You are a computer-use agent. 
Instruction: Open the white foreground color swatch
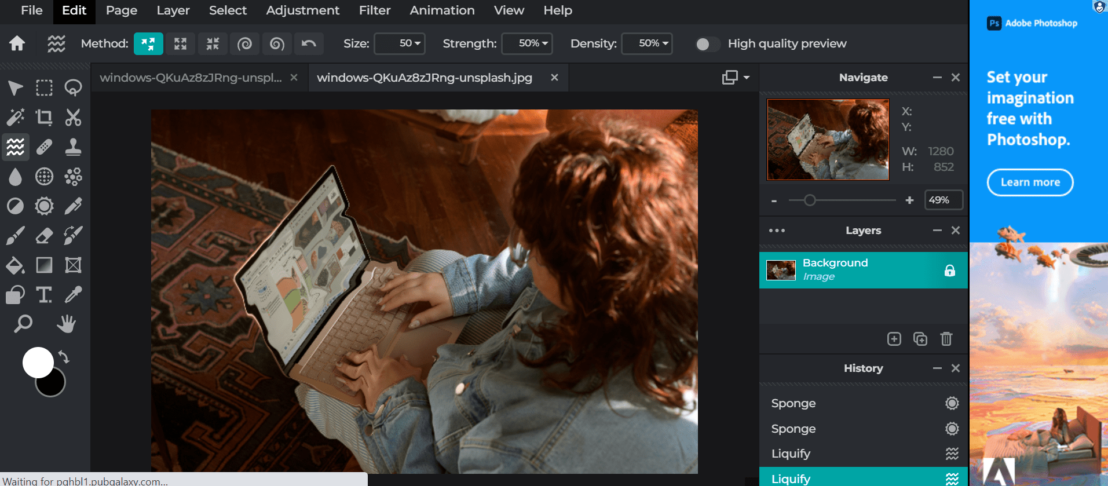coord(38,363)
